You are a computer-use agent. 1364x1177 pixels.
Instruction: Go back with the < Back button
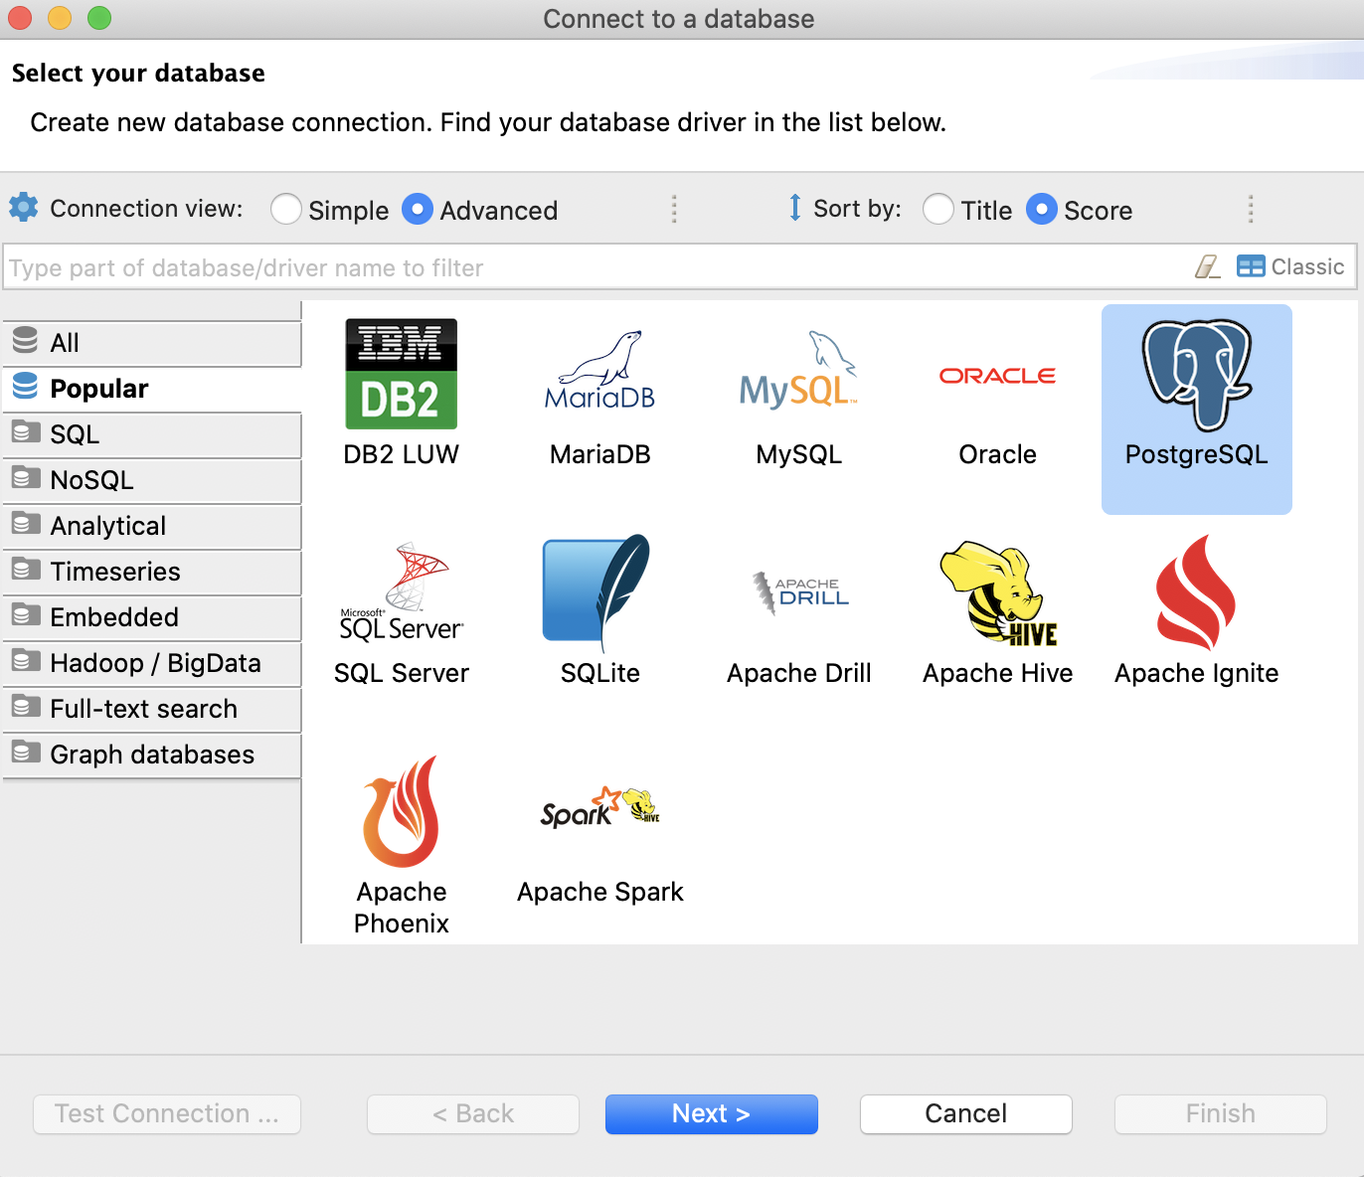pyautogui.click(x=473, y=1113)
